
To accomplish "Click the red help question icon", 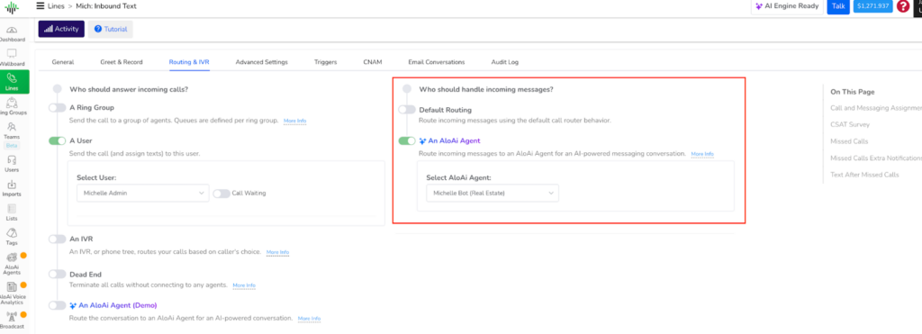I will pyautogui.click(x=902, y=6).
